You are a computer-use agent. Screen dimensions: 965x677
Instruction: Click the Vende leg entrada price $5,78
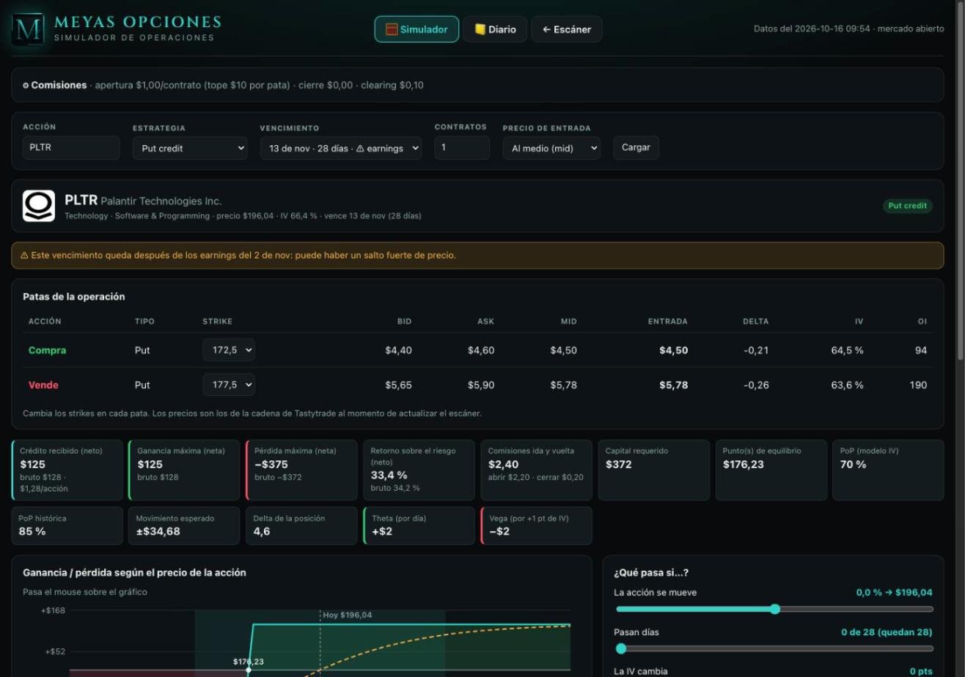(673, 385)
